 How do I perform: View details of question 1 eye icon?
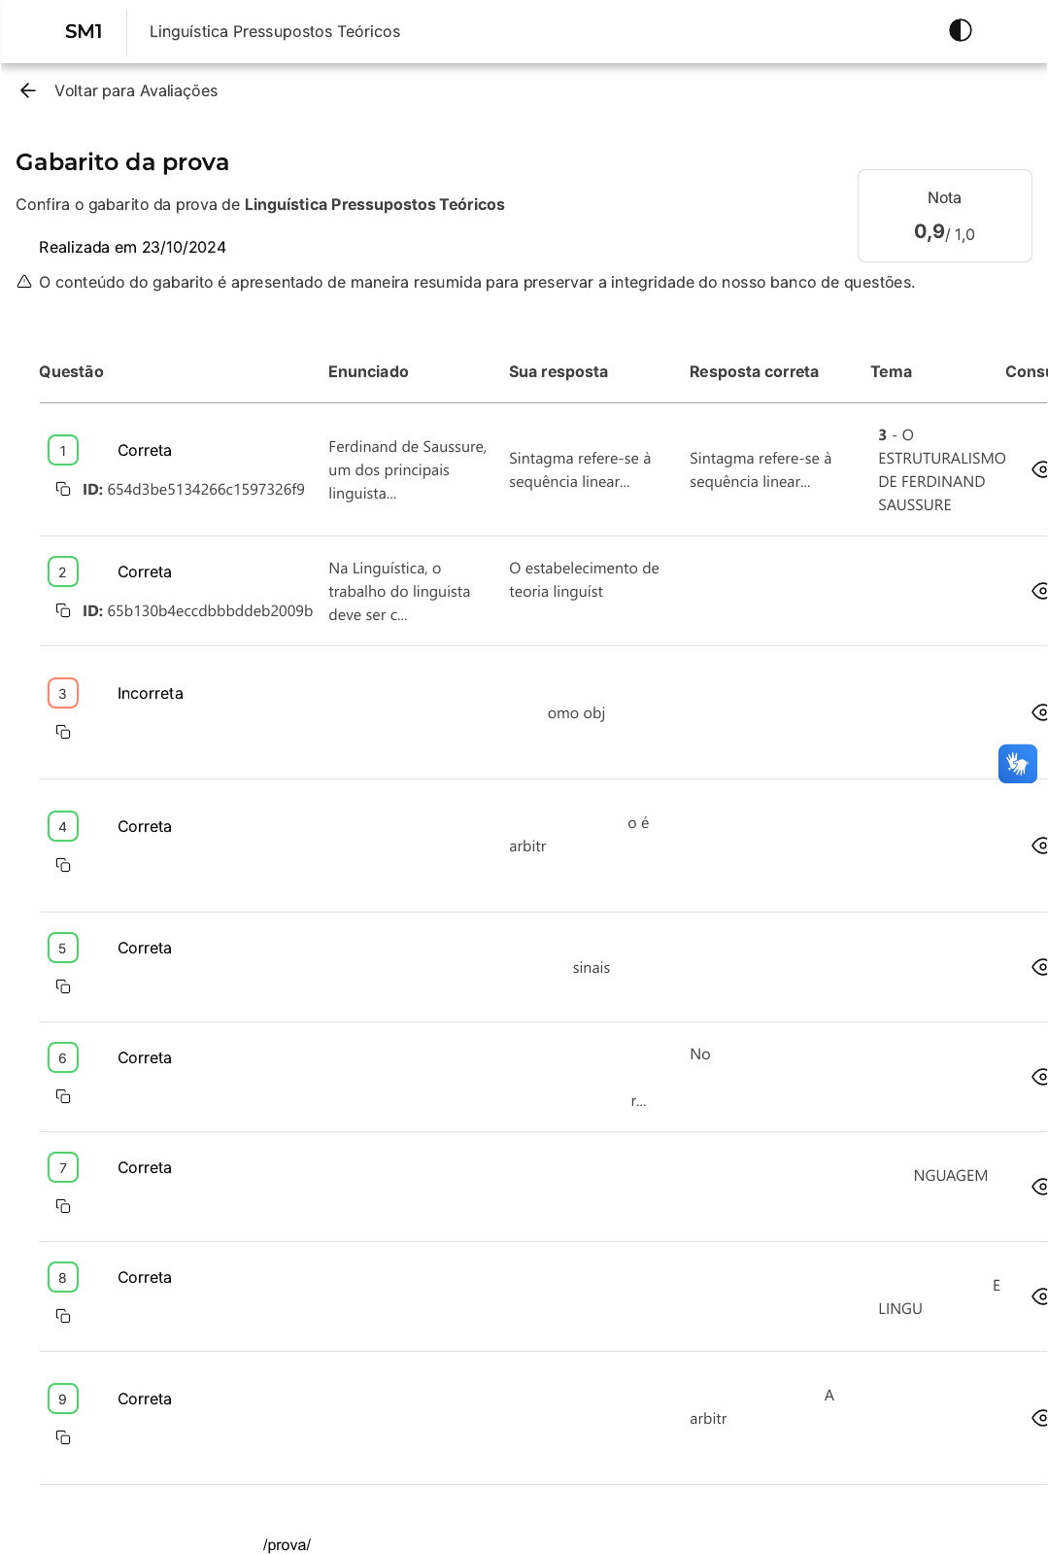pyautogui.click(x=1039, y=469)
